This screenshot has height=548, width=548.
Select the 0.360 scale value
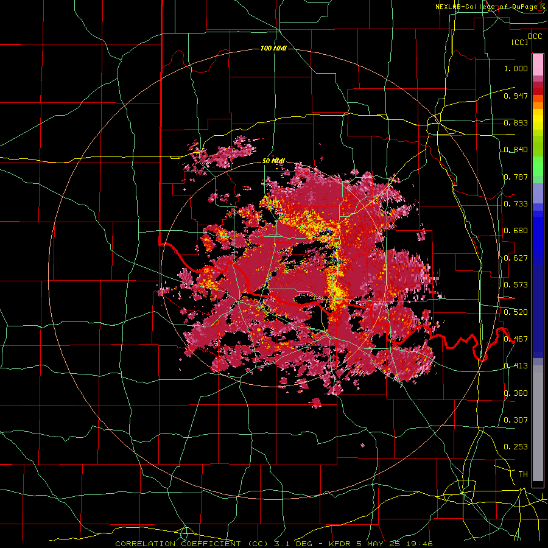pyautogui.click(x=516, y=393)
